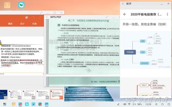Open the 平板电脑 mind map image
This screenshot has height=107, width=172.
point(146,50)
